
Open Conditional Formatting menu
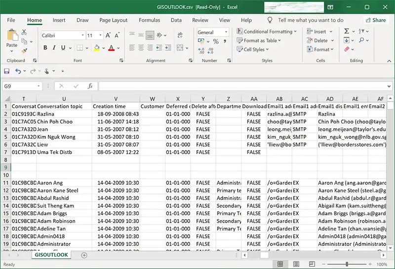(x=267, y=32)
